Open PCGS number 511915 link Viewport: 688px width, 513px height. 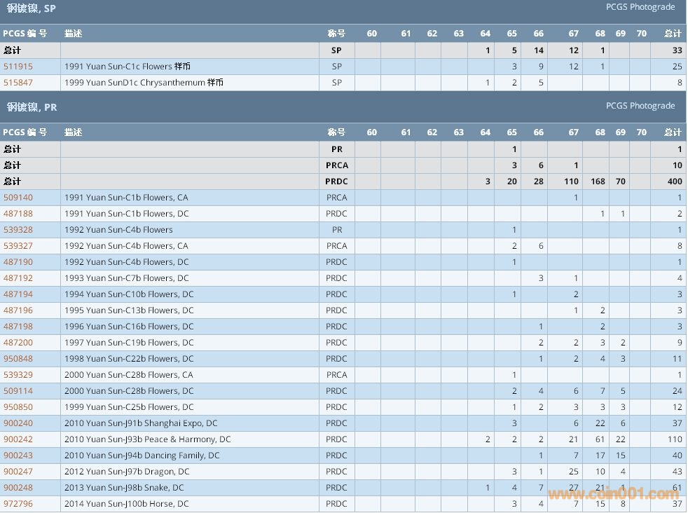pos(18,67)
